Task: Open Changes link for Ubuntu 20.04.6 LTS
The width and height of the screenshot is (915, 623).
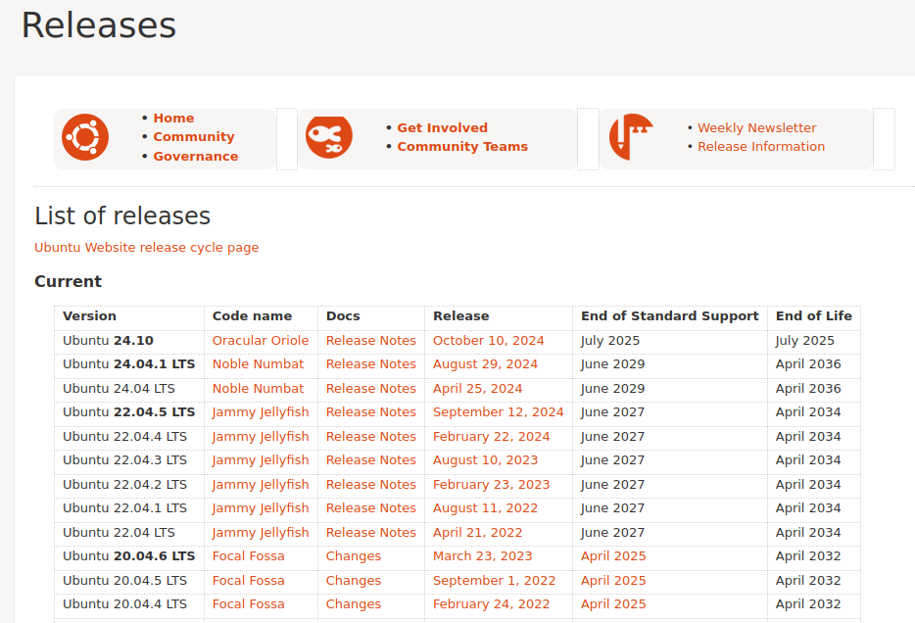Action: click(353, 556)
